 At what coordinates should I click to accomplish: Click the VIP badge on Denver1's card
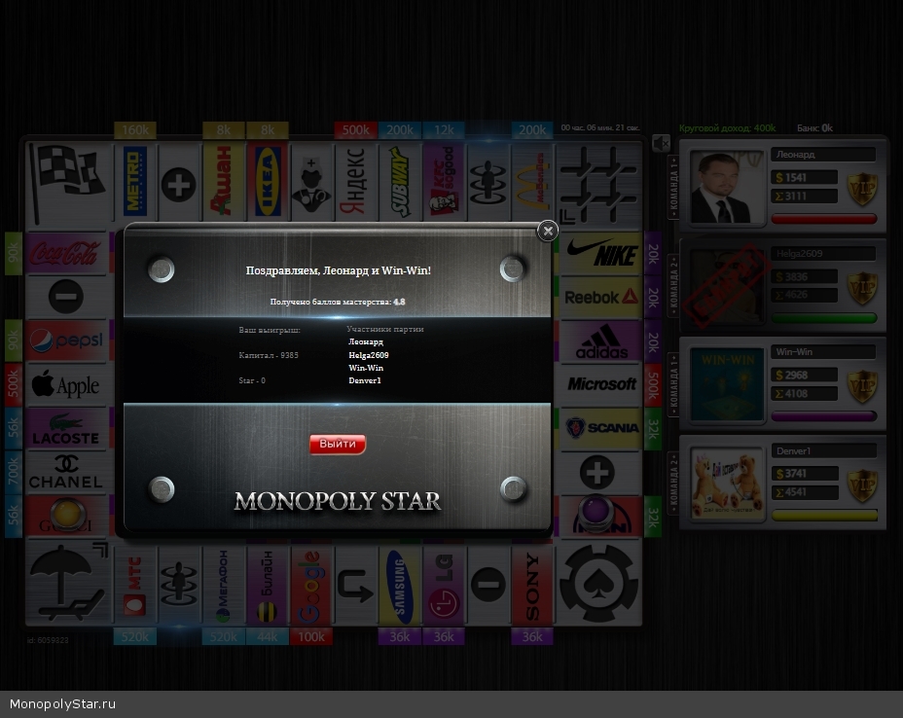click(x=862, y=485)
